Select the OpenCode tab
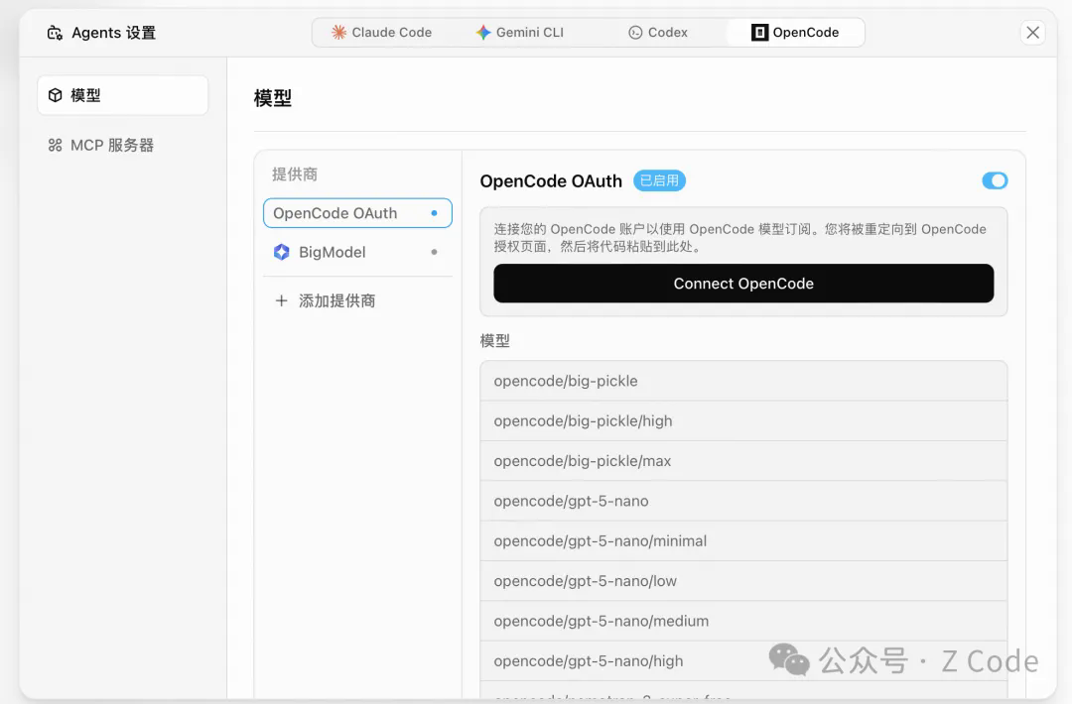This screenshot has width=1072, height=704. (x=794, y=32)
